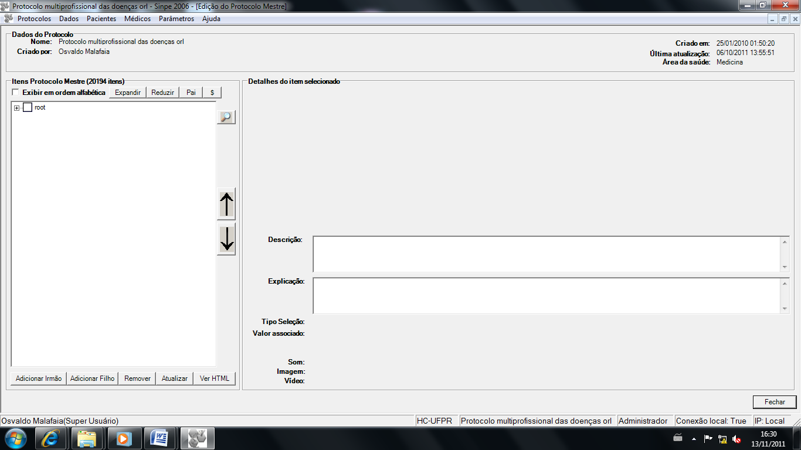
Task: Open the Action Center flag icon
Action: (x=708, y=438)
